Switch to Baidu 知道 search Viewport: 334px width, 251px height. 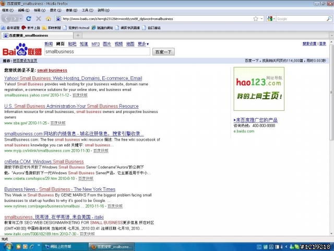84,44
